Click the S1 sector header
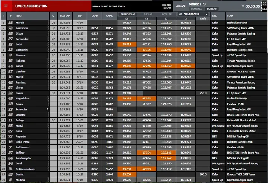Screen dimensions: 268x183 [x=127, y=19]
